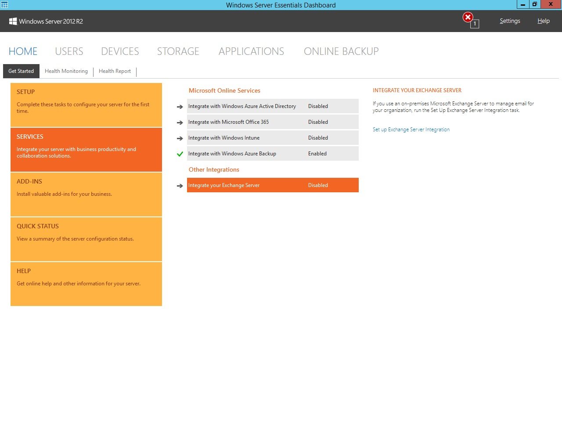Image resolution: width=562 pixels, height=432 pixels.
Task: Switch to the USERS section
Action: [x=69, y=51]
